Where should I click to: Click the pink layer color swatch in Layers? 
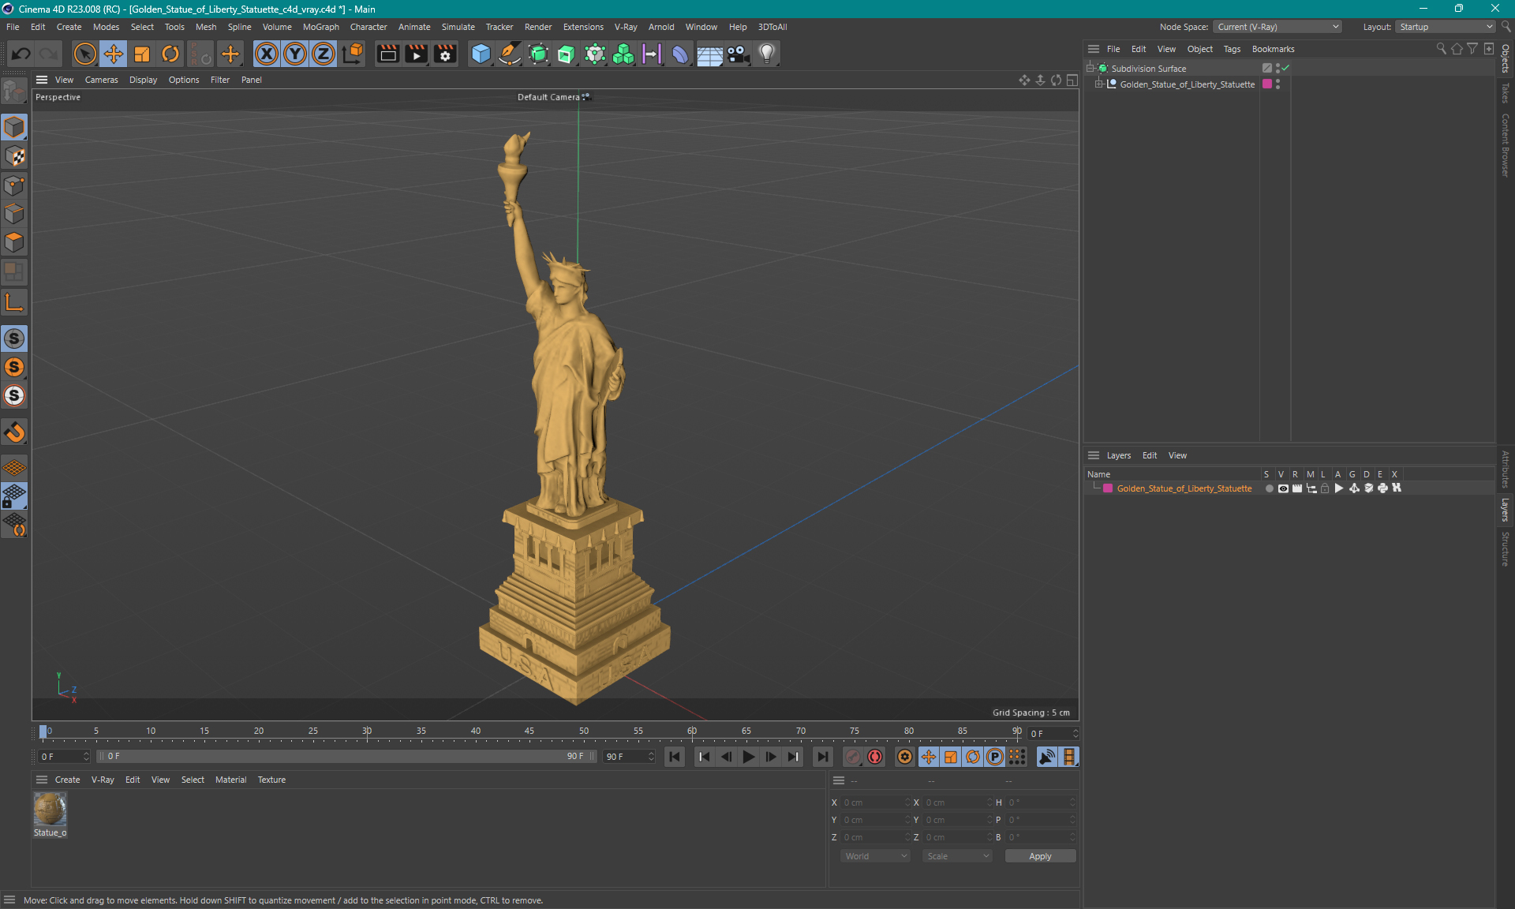[1108, 488]
